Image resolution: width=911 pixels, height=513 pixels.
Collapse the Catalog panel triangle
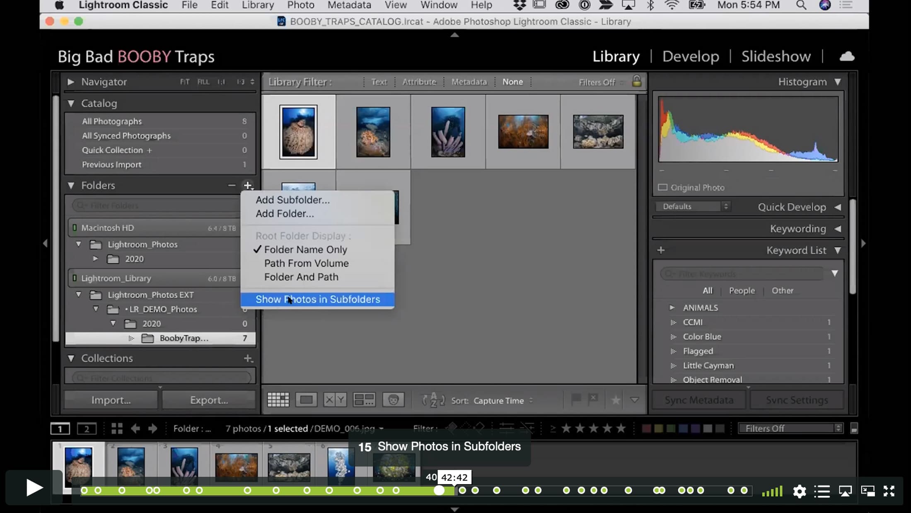tap(71, 103)
